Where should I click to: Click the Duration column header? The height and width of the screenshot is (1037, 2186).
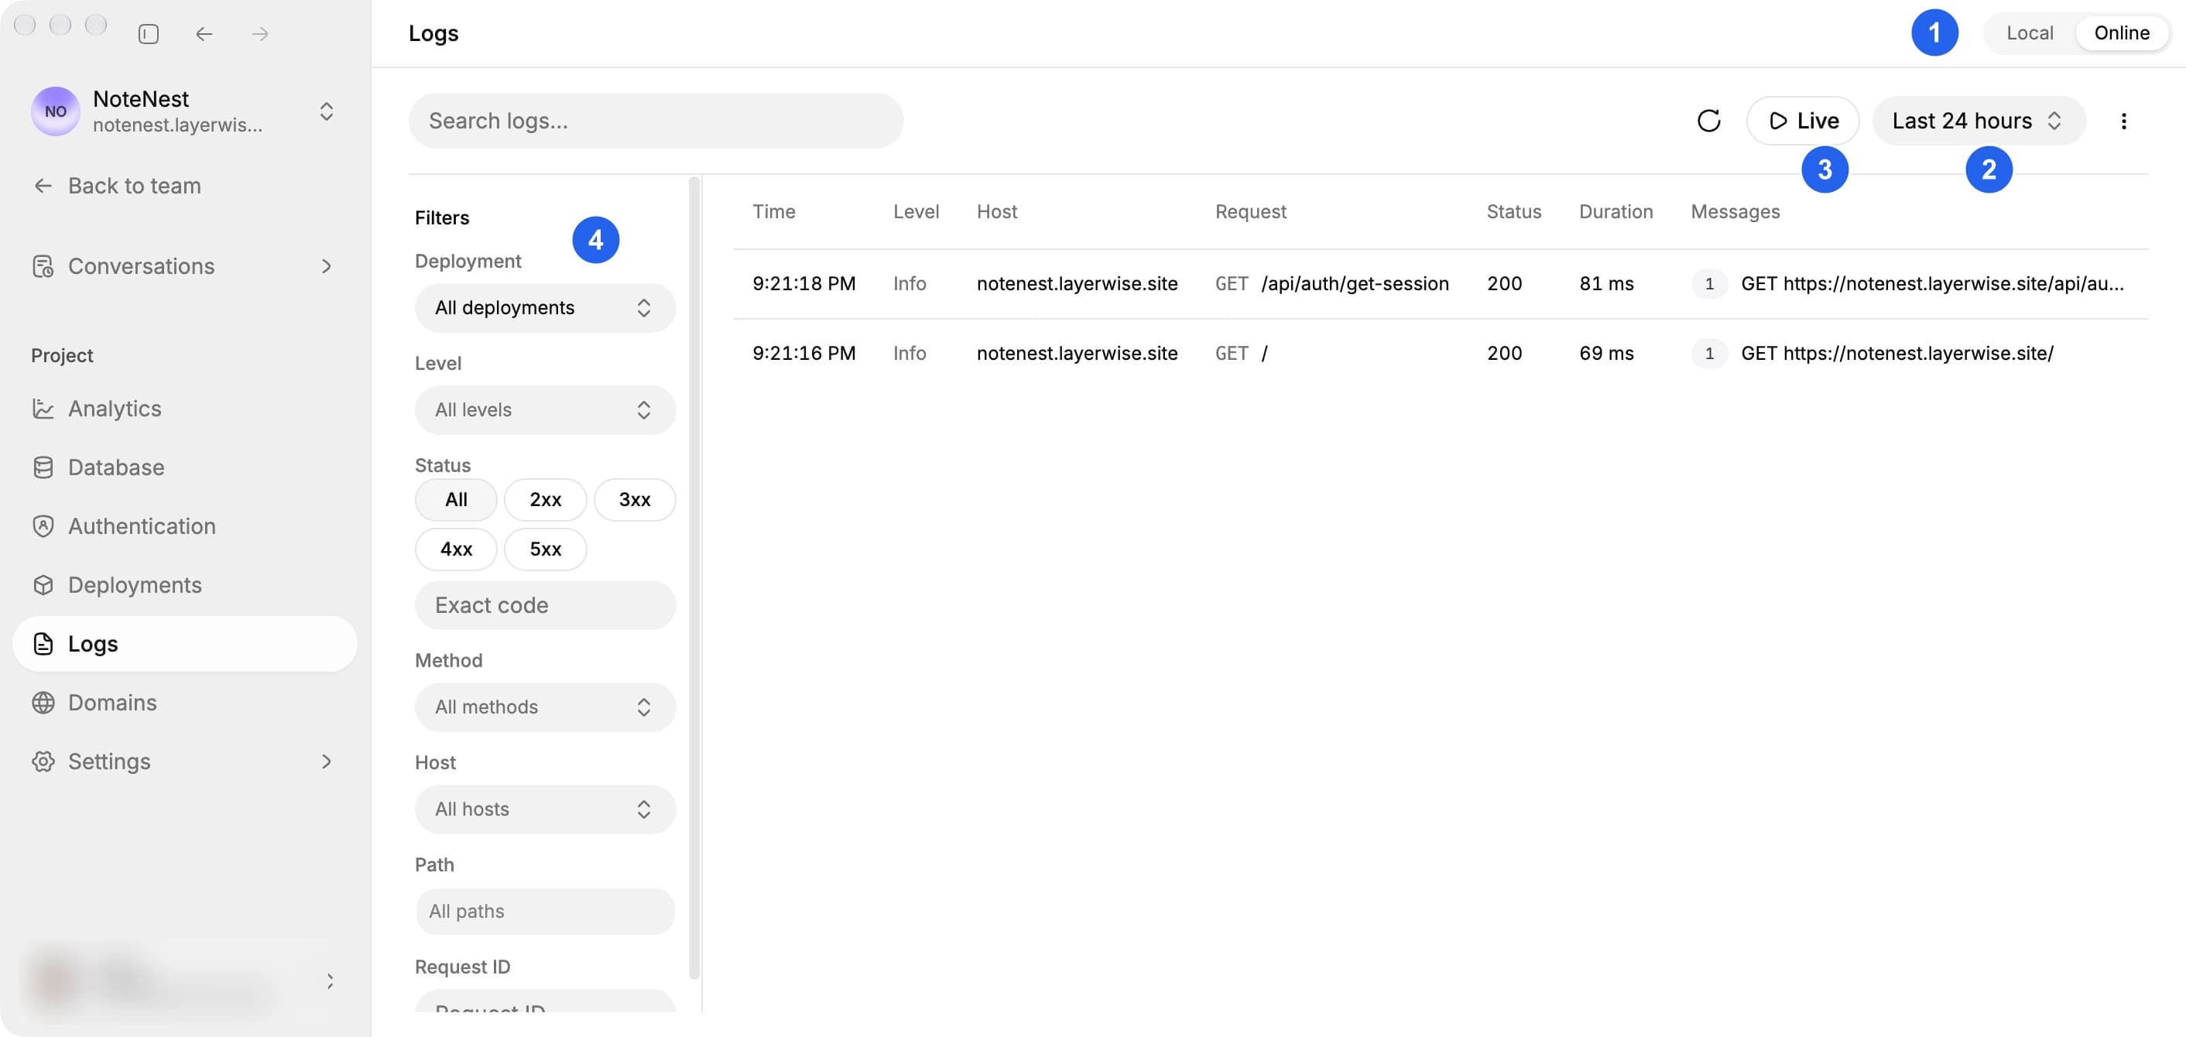[1615, 211]
